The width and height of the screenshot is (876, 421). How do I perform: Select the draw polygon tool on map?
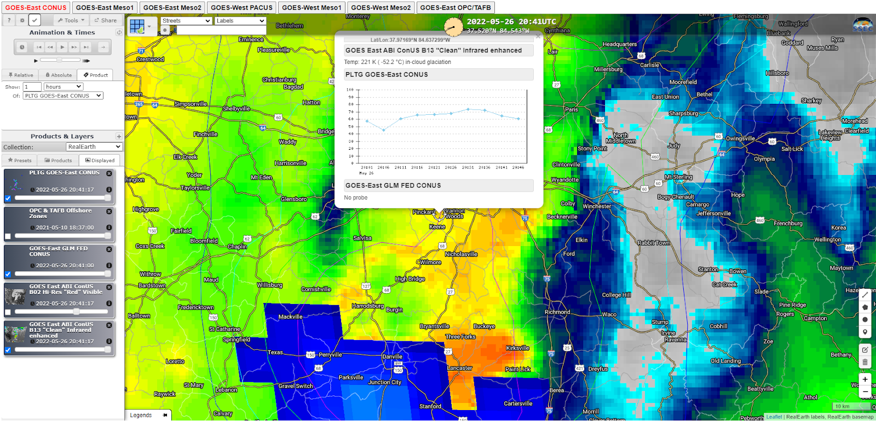(x=865, y=307)
